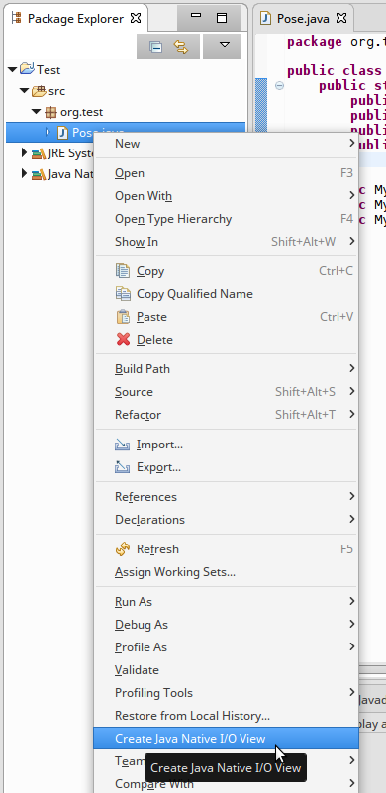The width and height of the screenshot is (386, 793).
Task: Maximize the Package Explorer view
Action: tap(222, 18)
